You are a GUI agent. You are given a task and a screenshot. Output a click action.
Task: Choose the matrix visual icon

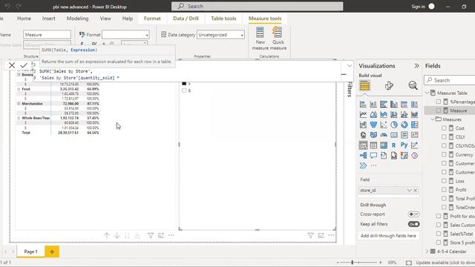click(384, 145)
